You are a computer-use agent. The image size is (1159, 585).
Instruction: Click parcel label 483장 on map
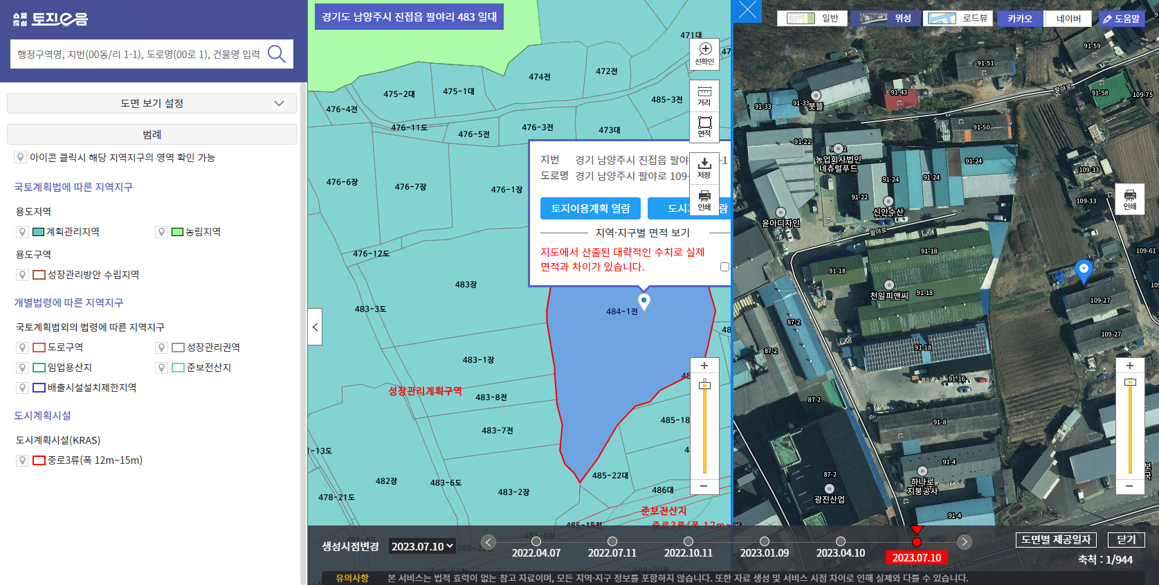pyautogui.click(x=466, y=285)
